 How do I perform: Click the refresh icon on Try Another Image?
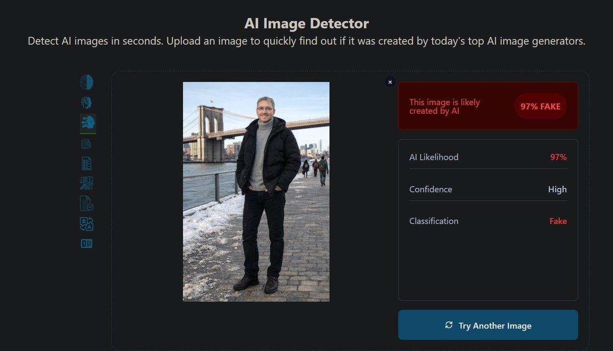(449, 325)
